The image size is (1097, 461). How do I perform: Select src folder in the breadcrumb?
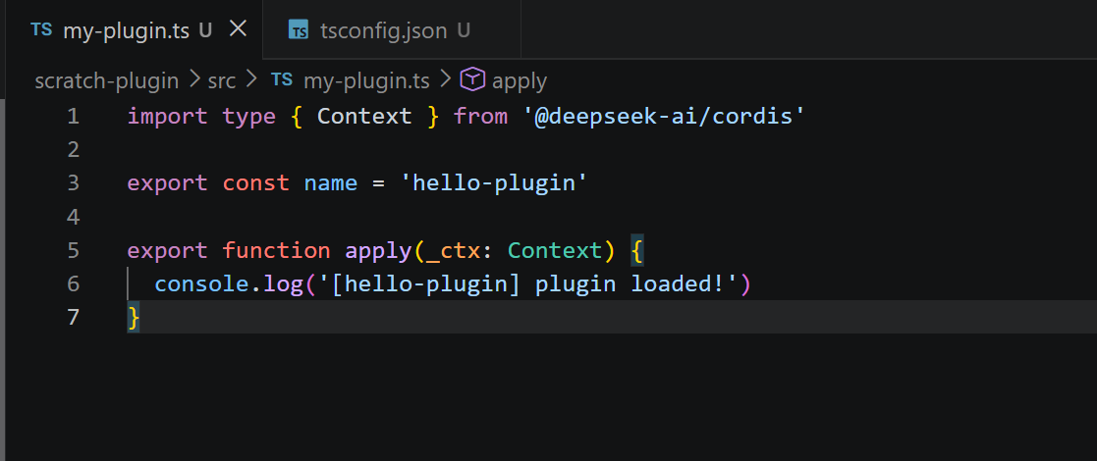tap(222, 81)
